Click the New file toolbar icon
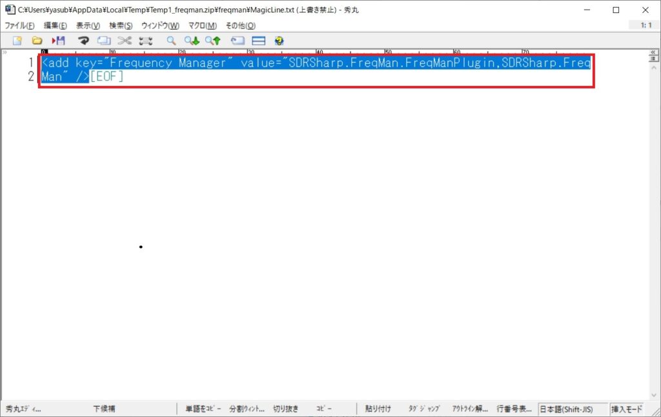 pos(17,41)
